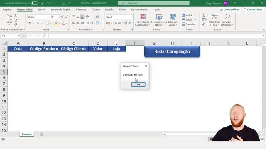The image size is (266, 149).
Task: Open the Exibir tab
Action: click(122, 10)
